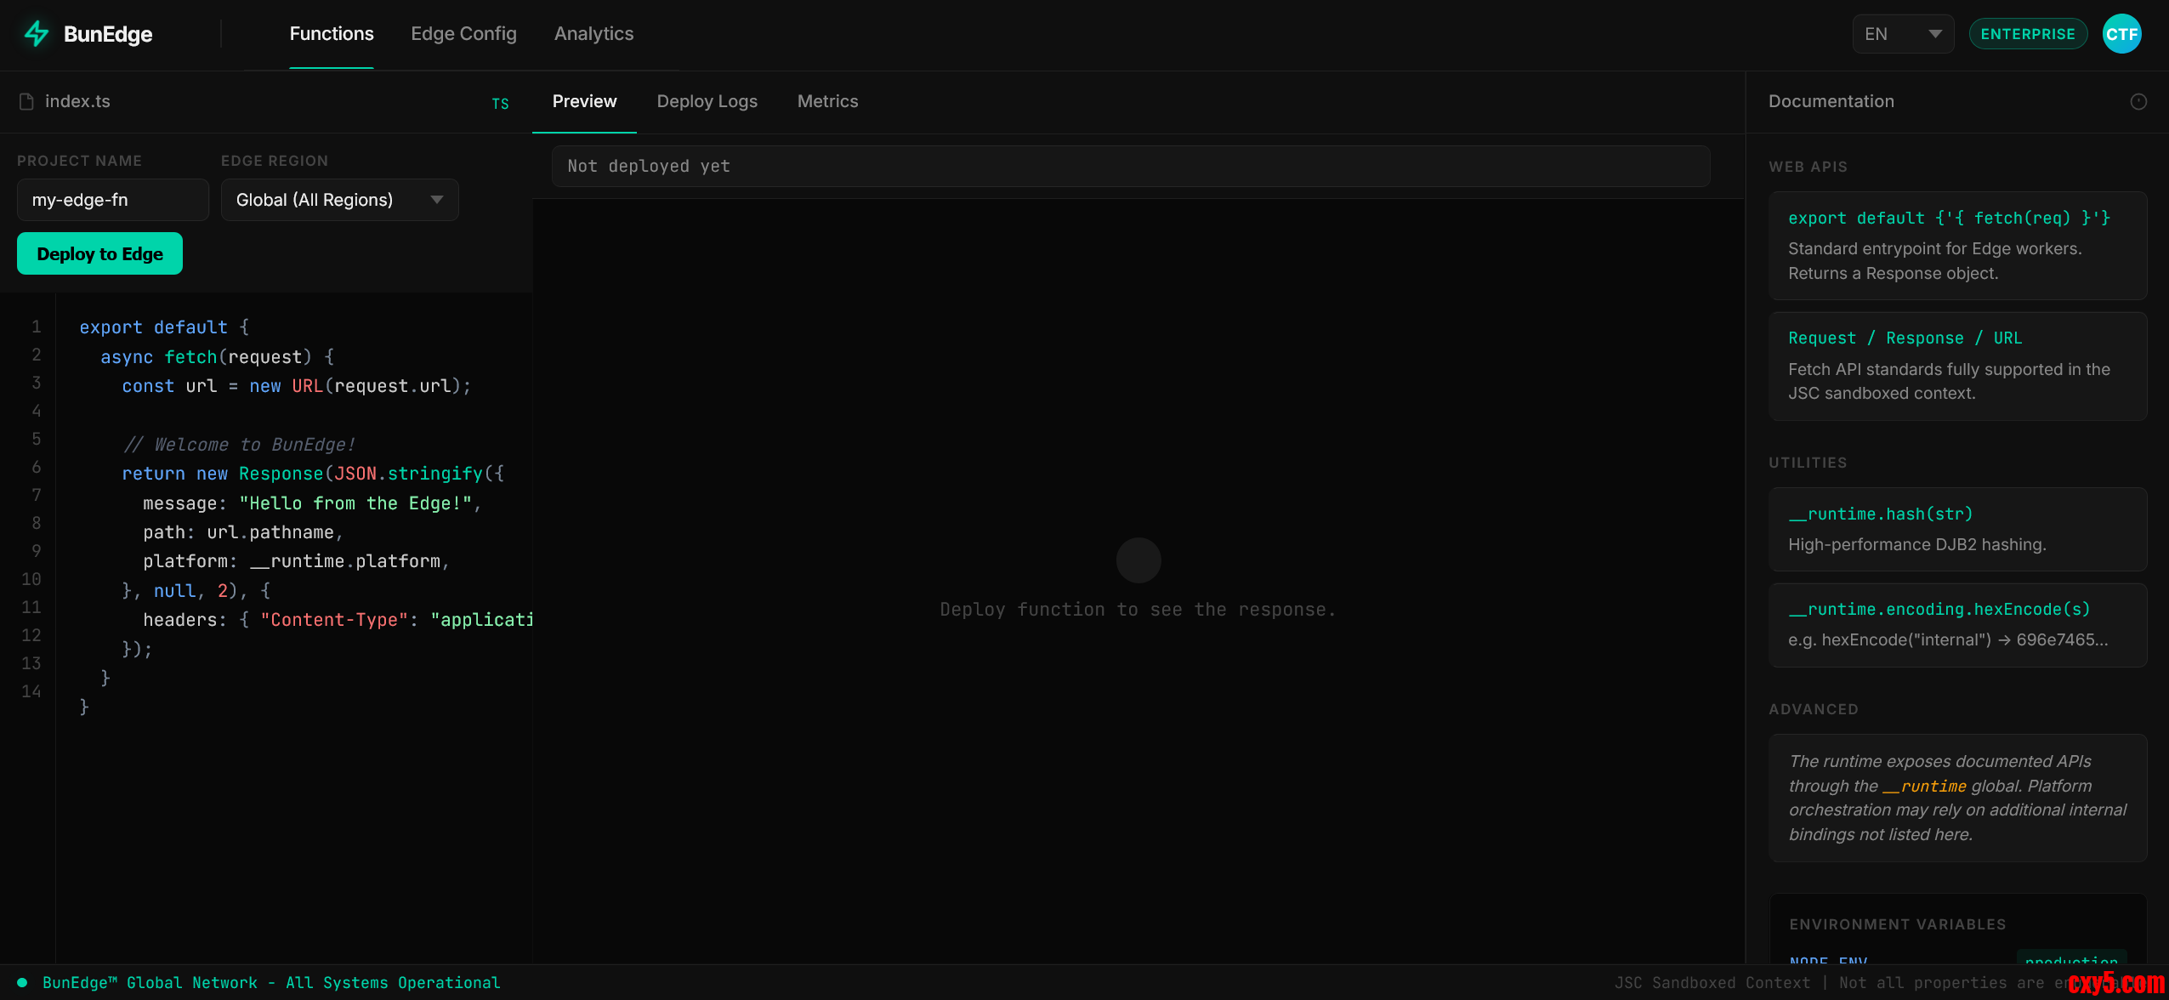Click the BunEdge lightning bolt logo

point(36,34)
